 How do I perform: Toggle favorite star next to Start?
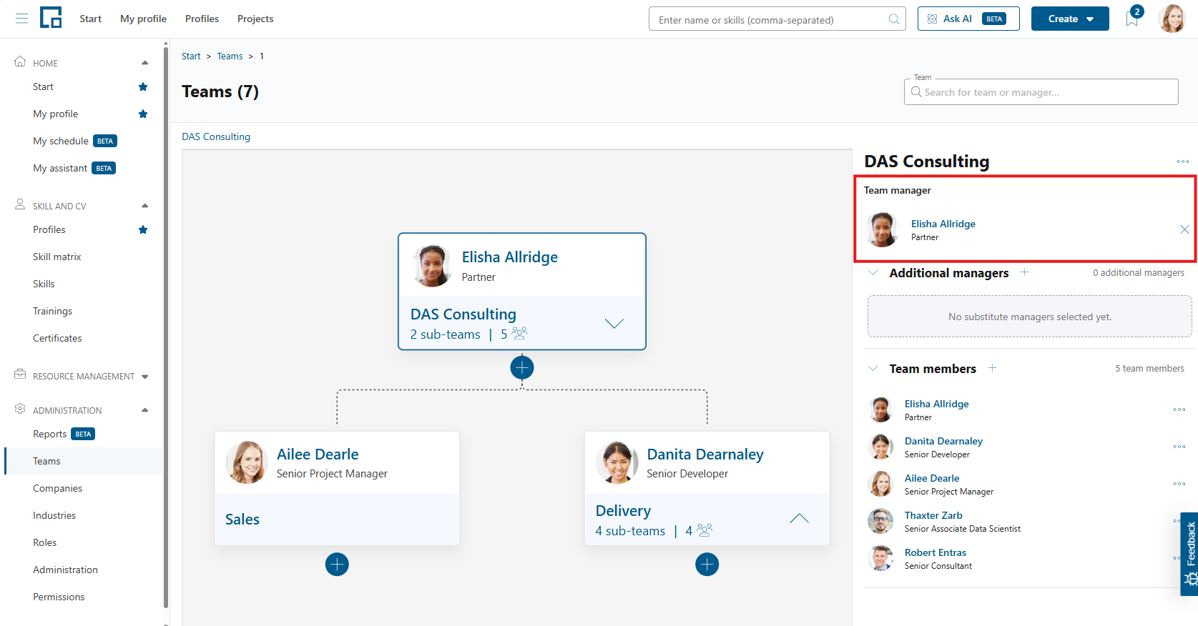coord(143,86)
